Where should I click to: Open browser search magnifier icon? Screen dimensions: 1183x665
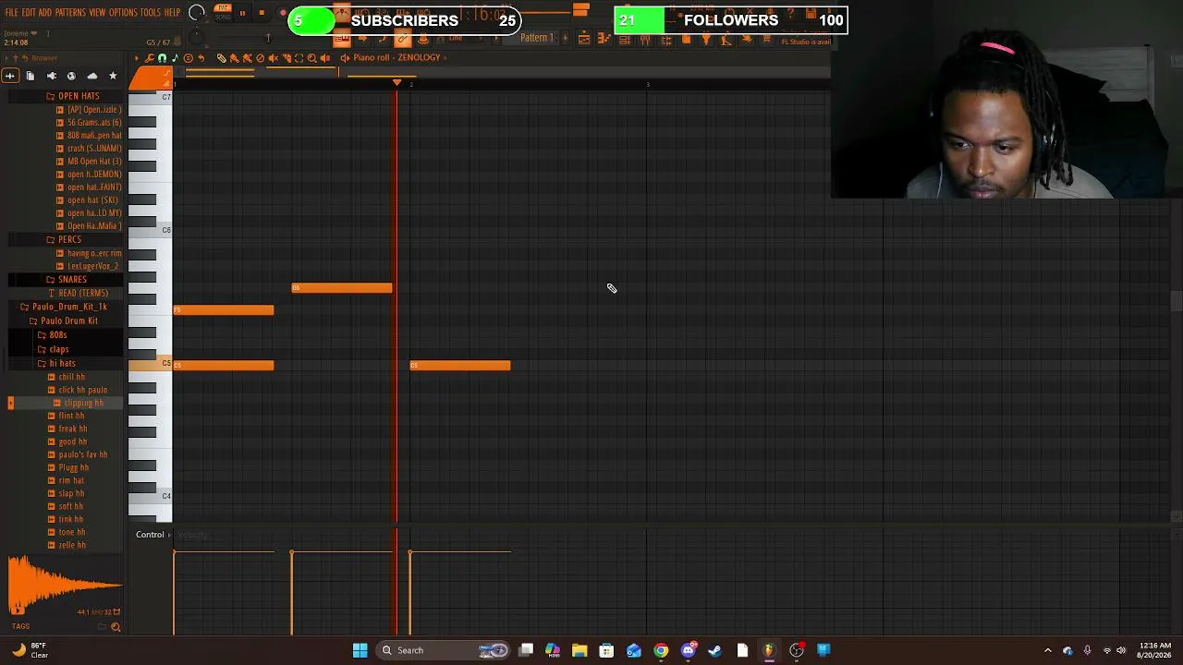pyautogui.click(x=116, y=627)
